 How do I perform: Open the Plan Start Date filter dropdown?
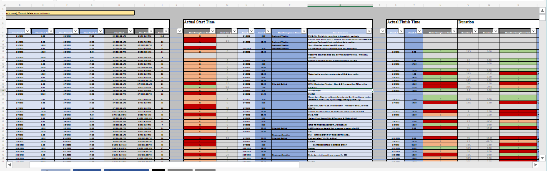(x=28, y=31)
